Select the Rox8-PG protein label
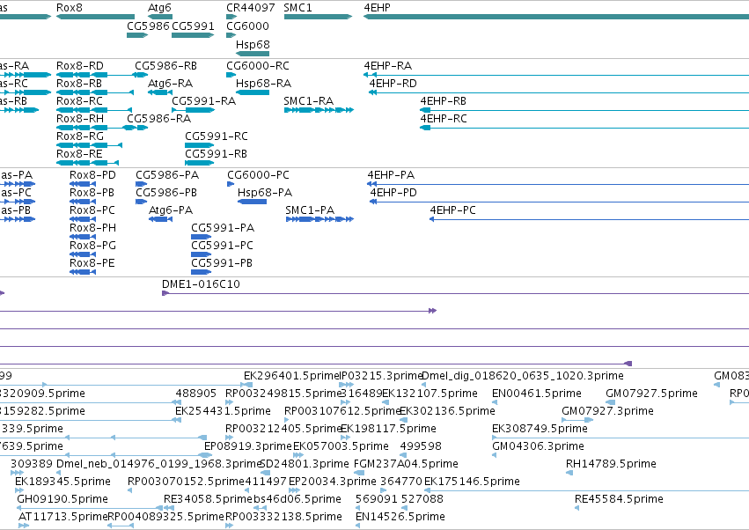749x530 pixels. click(x=92, y=246)
